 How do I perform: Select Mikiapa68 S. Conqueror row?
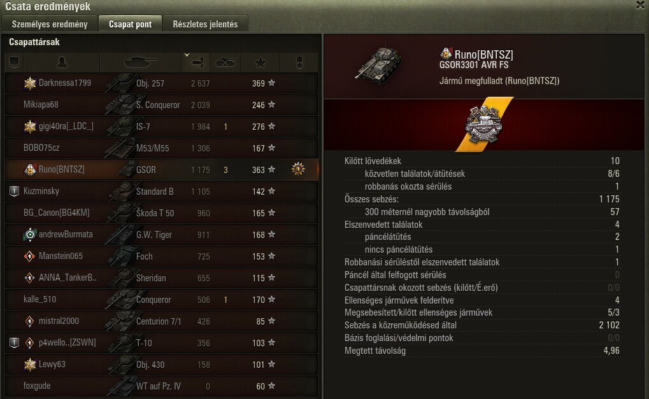click(x=161, y=104)
